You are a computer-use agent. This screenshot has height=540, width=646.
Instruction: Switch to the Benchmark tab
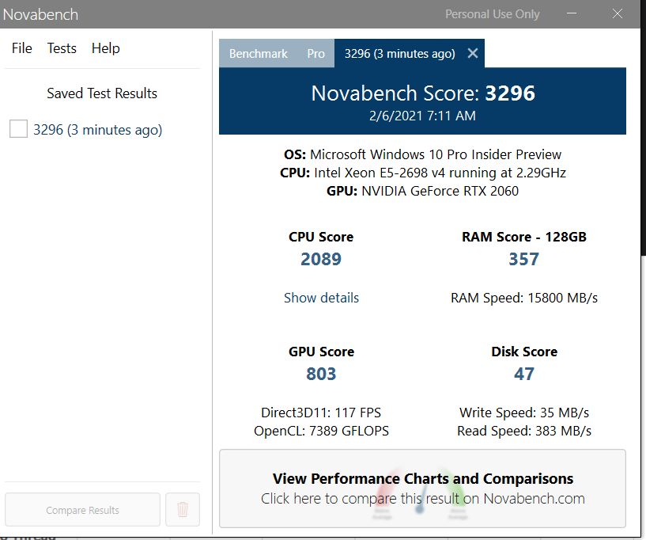click(258, 54)
